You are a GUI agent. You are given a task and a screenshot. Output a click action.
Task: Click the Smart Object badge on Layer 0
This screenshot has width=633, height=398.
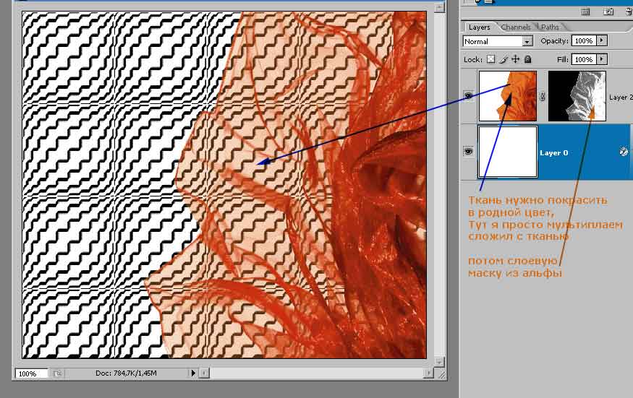point(624,152)
